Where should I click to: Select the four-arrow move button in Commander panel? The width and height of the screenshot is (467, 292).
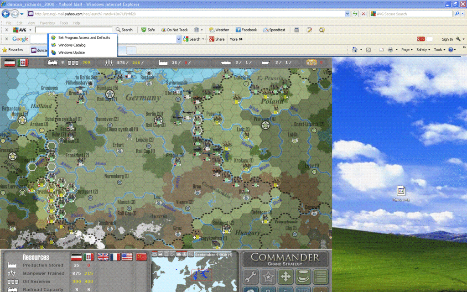(x=285, y=277)
